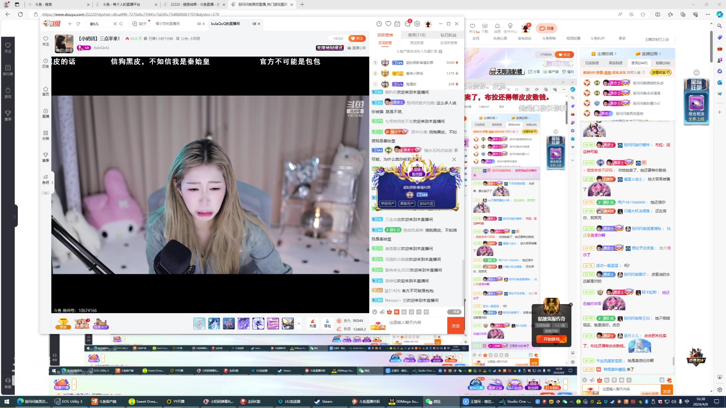Mute the 嗜小莎的直播间 tab
726x408 pixels.
pos(199,24)
